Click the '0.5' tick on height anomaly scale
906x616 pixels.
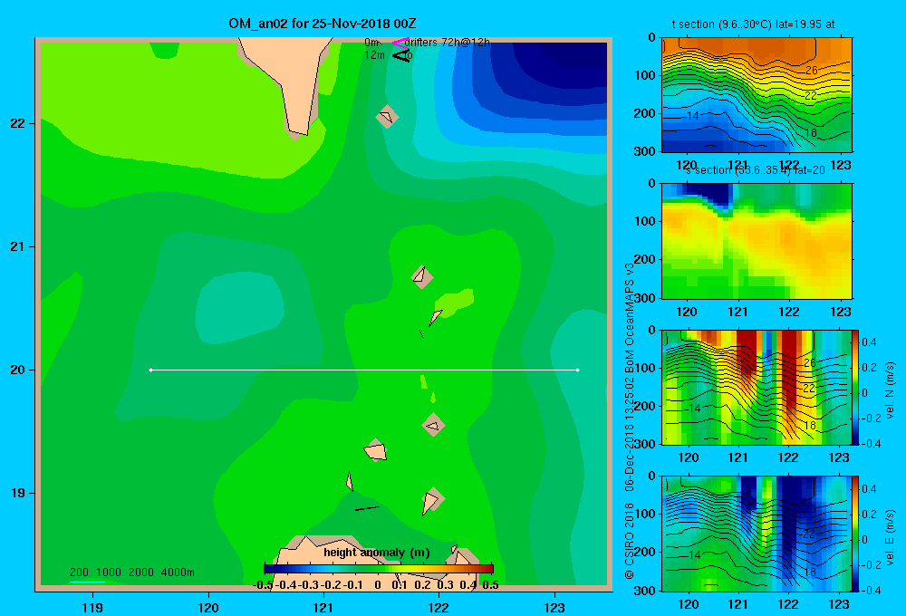(x=490, y=585)
